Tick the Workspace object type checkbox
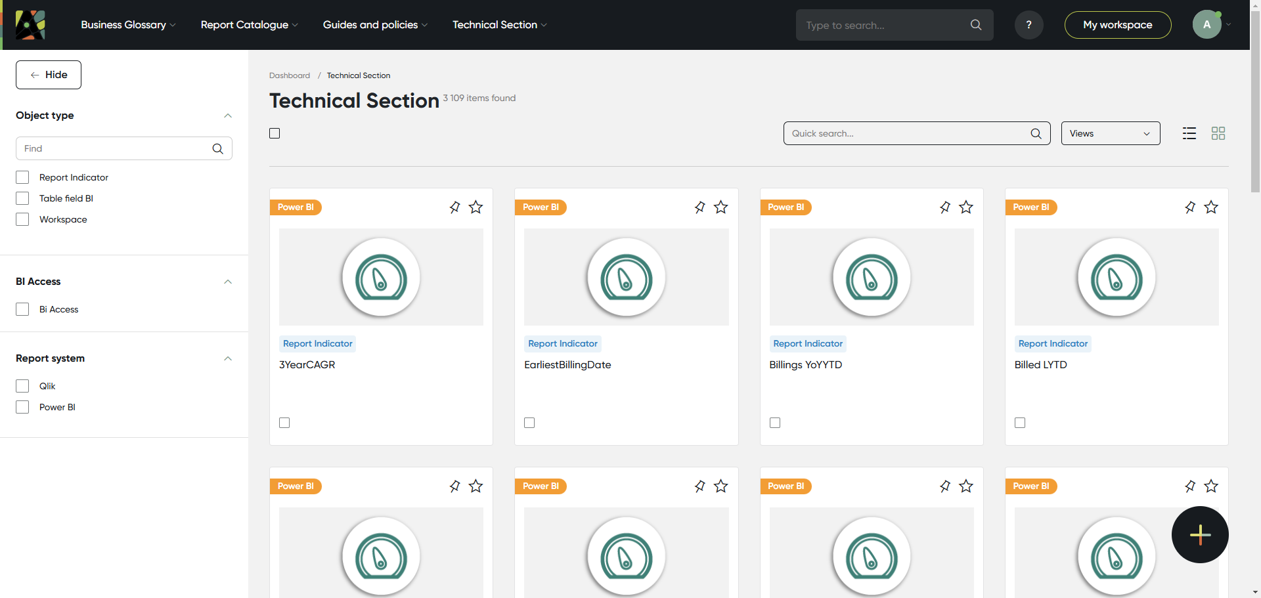Viewport: 1261px width, 598px height. tap(22, 219)
